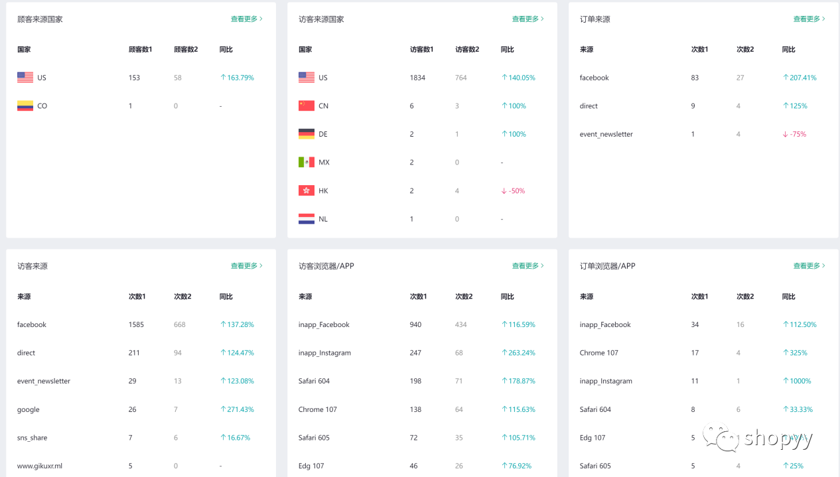
Task: Click the US flag in 访客来源国家
Action: click(307, 78)
